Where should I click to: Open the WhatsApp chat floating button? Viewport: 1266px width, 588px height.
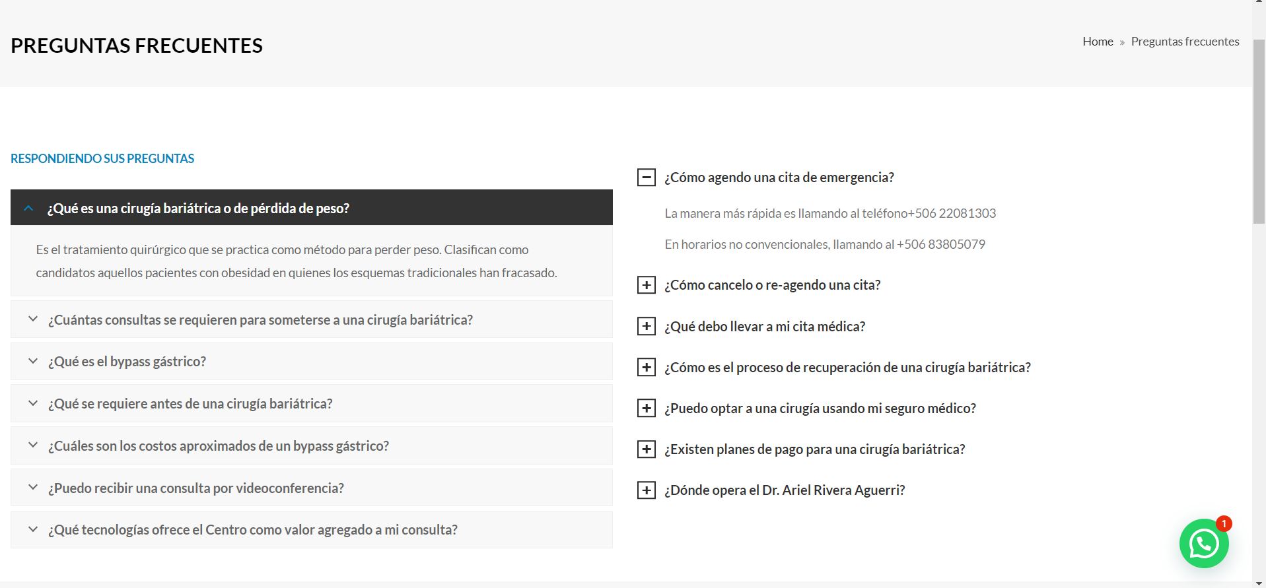tap(1204, 543)
